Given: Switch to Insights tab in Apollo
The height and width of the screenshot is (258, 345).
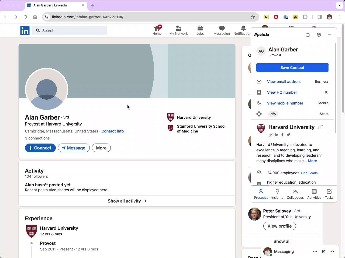Looking at the screenshot, I should tap(277, 194).
